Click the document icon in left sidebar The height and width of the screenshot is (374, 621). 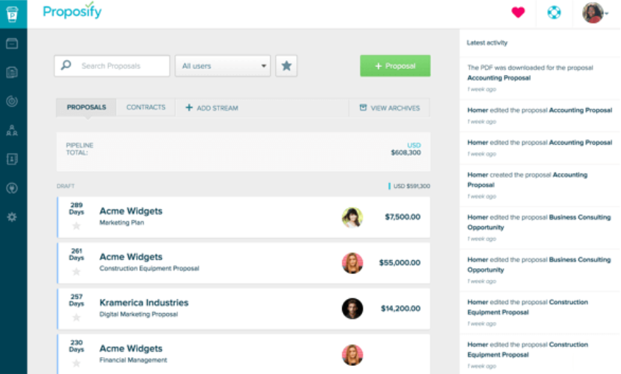click(12, 72)
